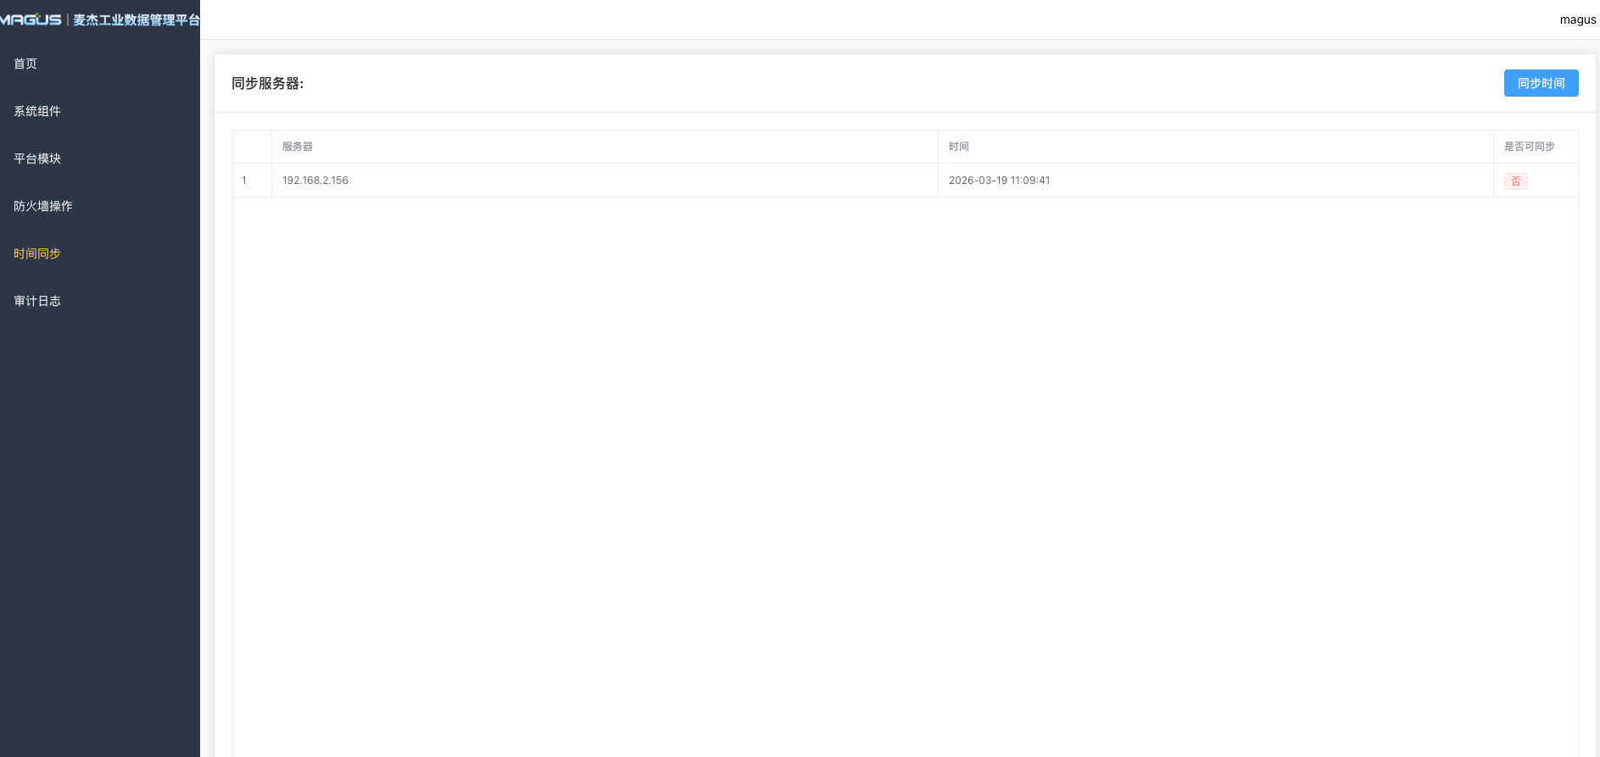Open the 系统组件 sidebar menu

[x=37, y=111]
